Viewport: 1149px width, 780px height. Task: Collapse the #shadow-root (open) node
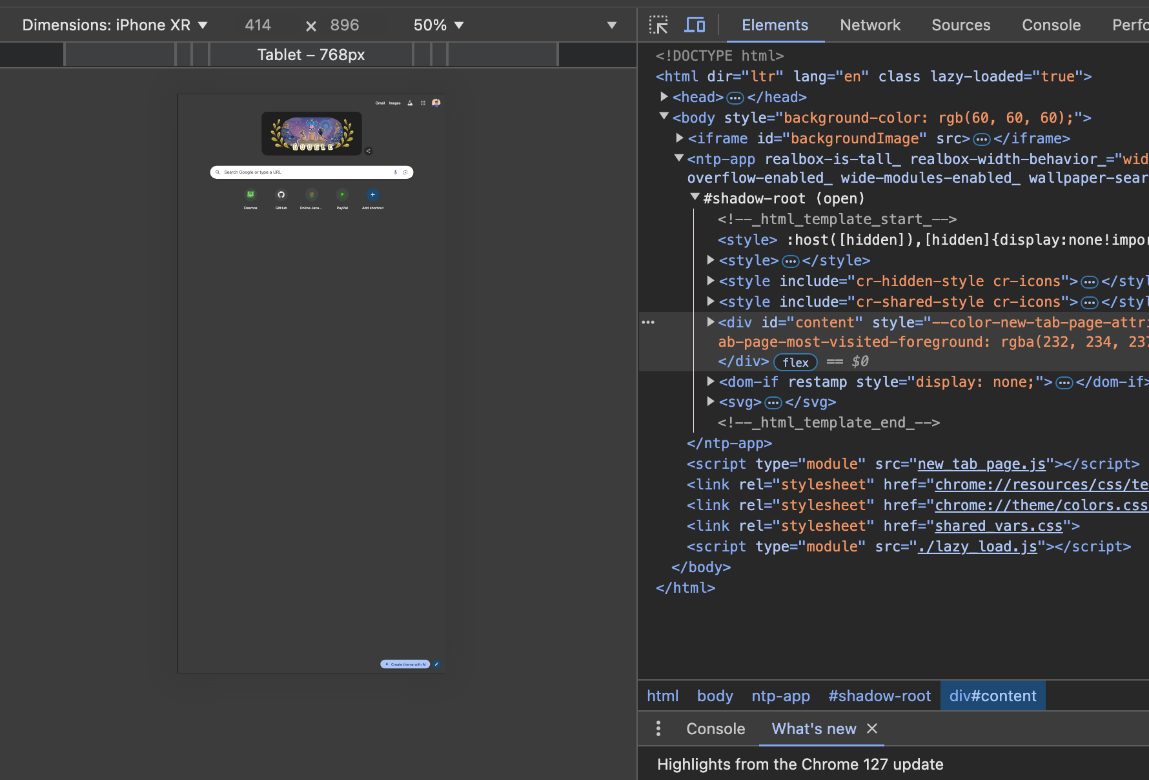[695, 198]
